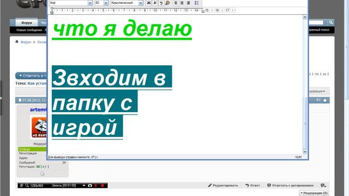Open the advanced search link

[318, 30]
